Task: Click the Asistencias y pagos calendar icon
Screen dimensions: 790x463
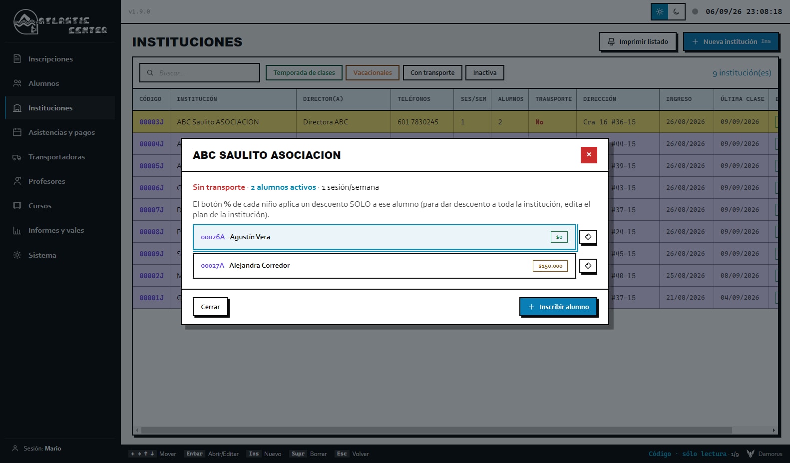Action: tap(17, 132)
